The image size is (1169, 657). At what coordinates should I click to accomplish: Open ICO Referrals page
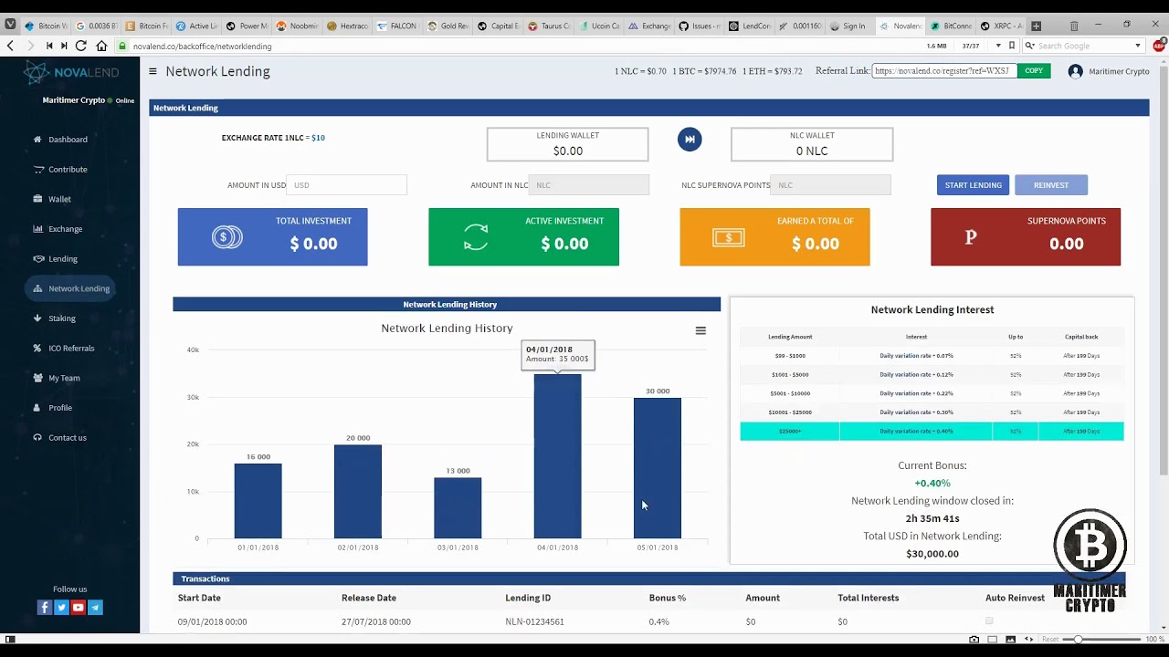(64, 349)
